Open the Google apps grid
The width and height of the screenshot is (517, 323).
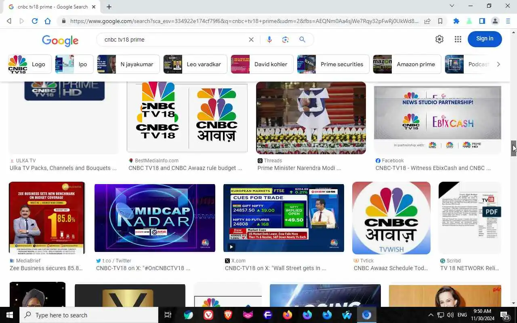point(458,39)
